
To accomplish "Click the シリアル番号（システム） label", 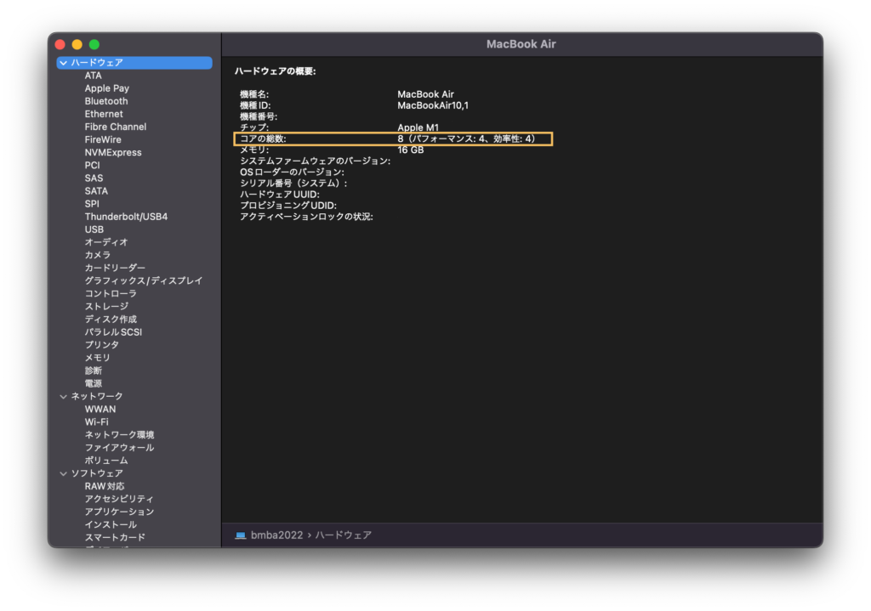I will (x=293, y=184).
